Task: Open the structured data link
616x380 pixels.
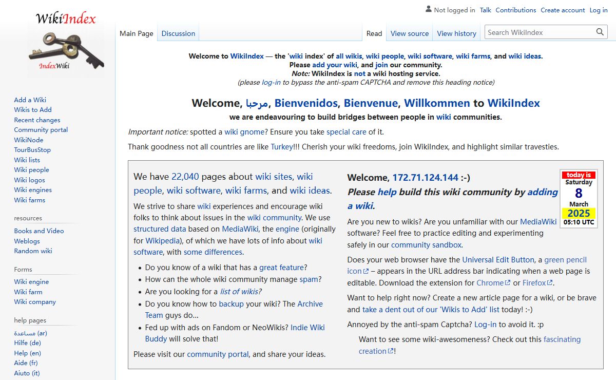Action: (160, 229)
